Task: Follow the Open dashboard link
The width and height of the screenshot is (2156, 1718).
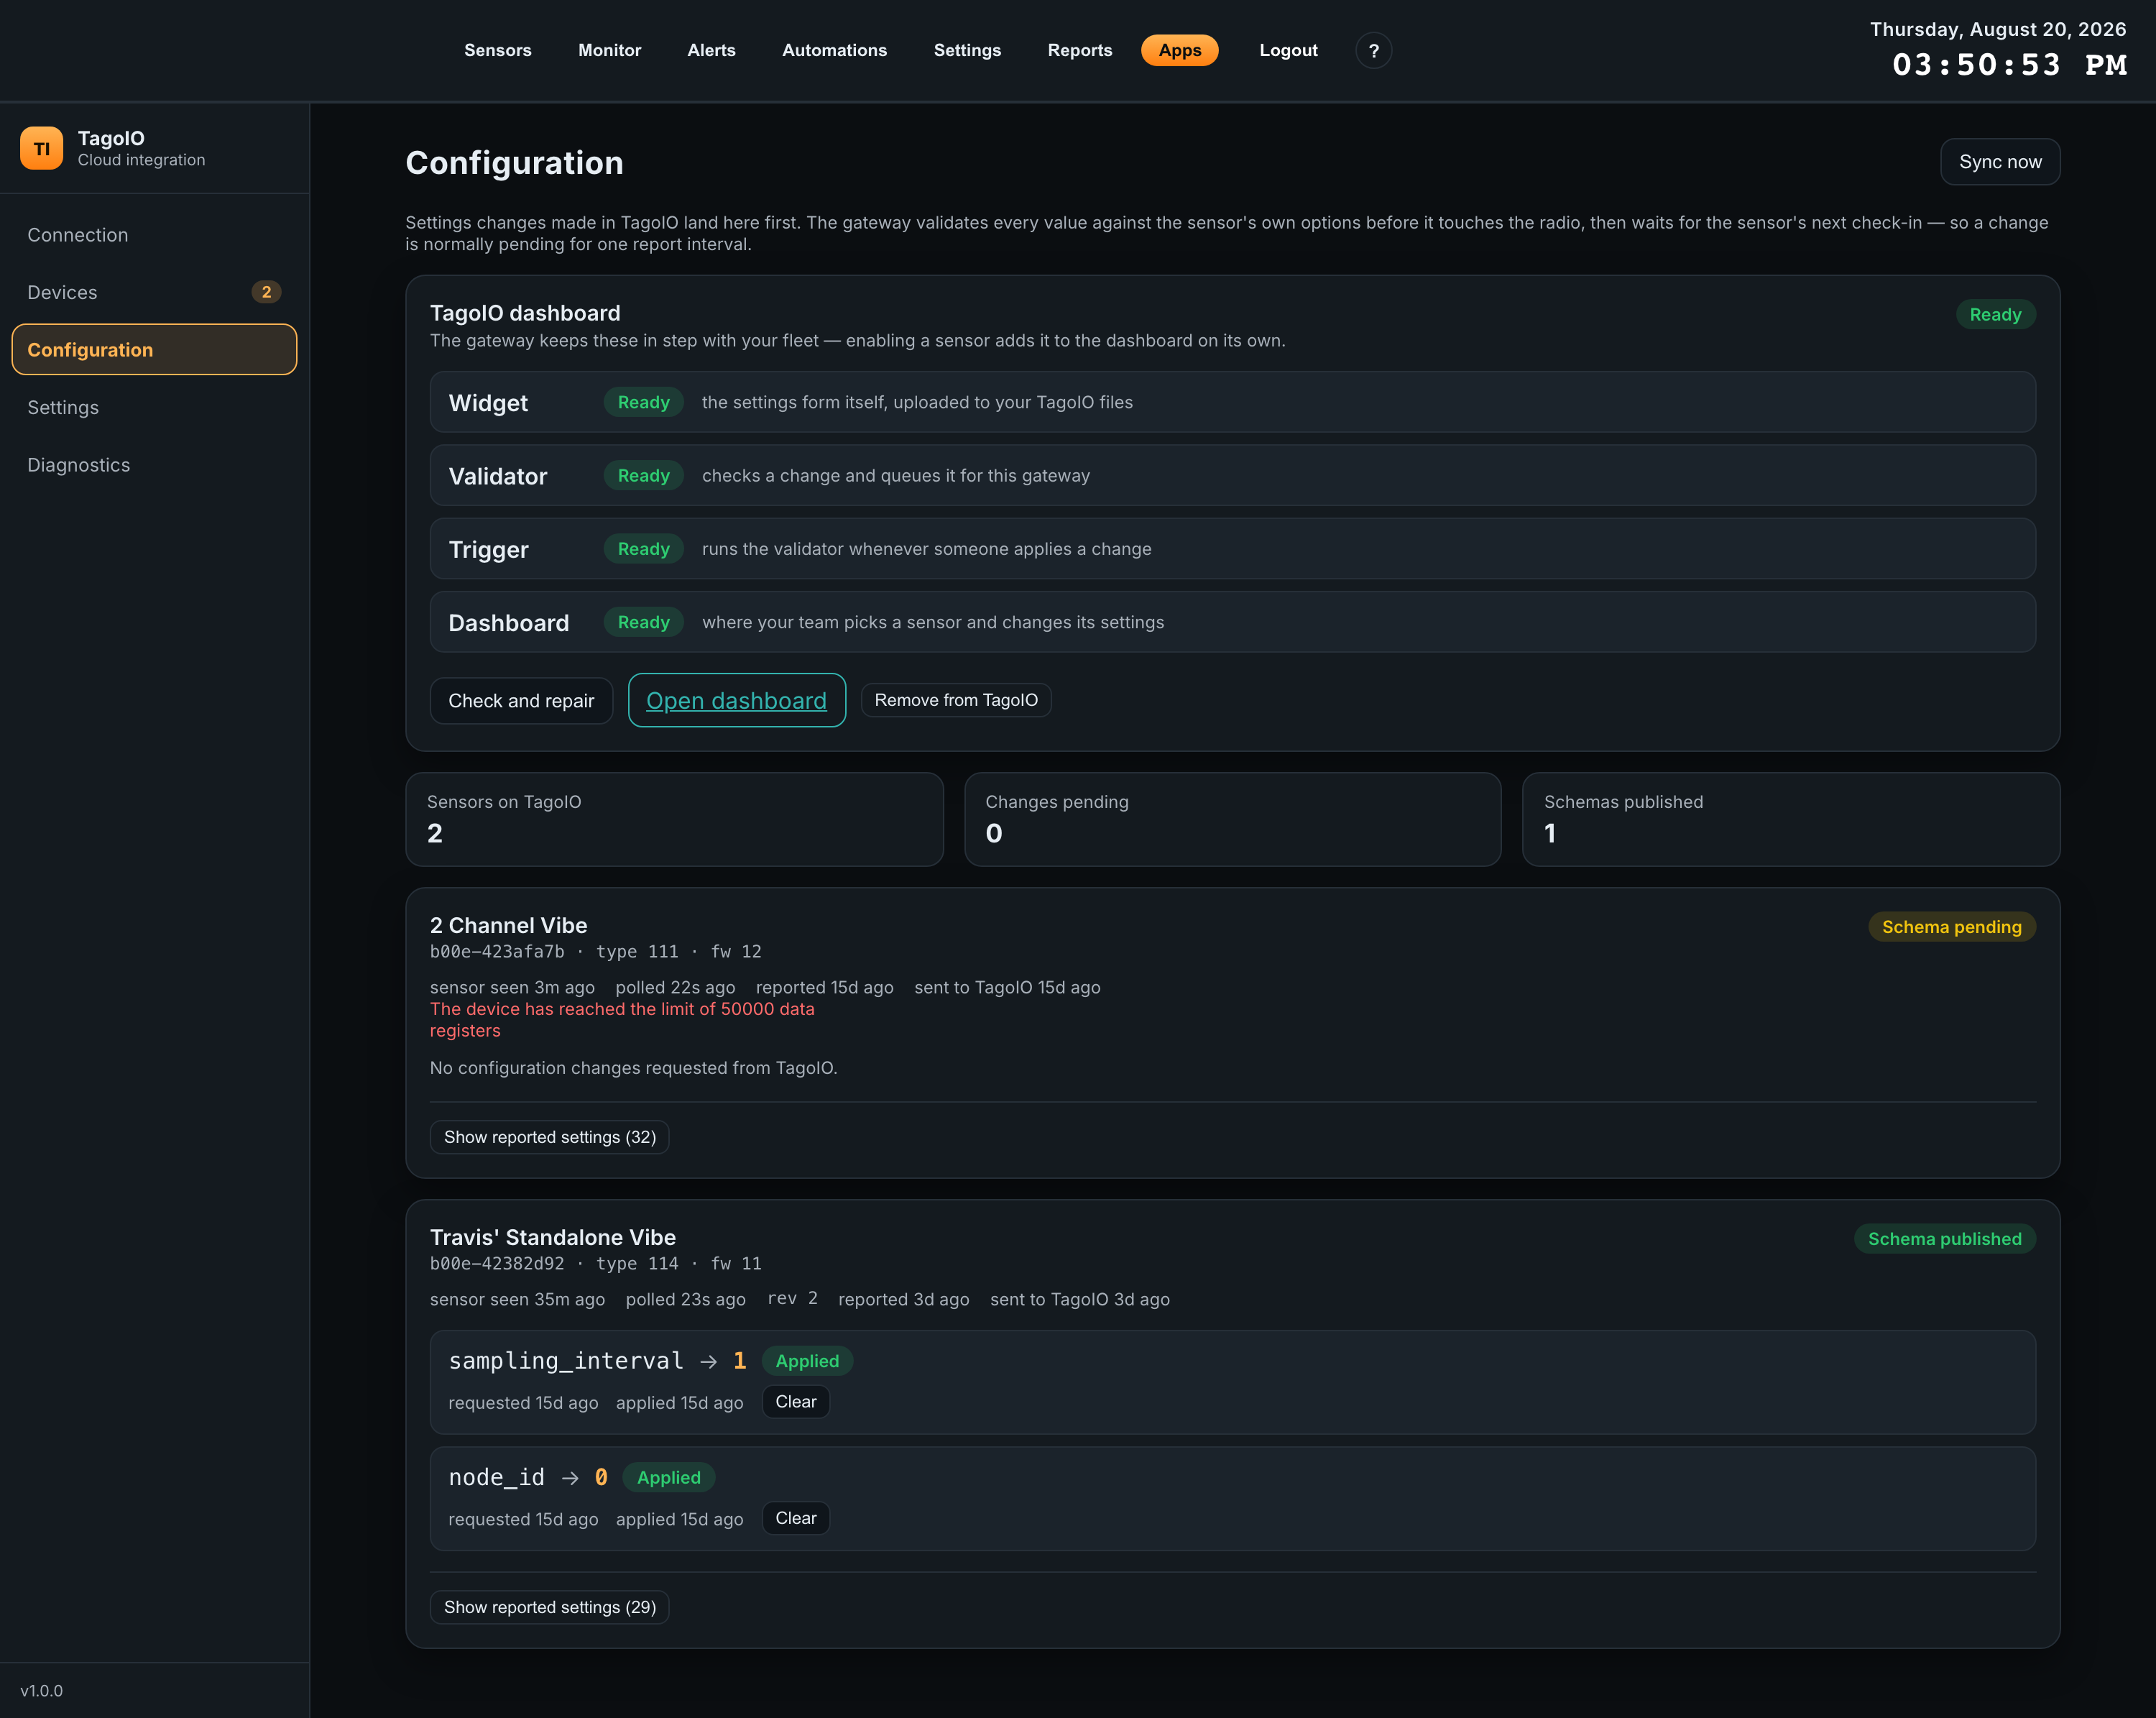Action: [736, 700]
